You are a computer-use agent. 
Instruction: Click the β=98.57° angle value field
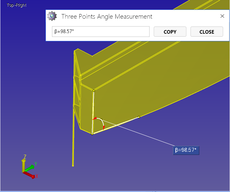pos(101,32)
